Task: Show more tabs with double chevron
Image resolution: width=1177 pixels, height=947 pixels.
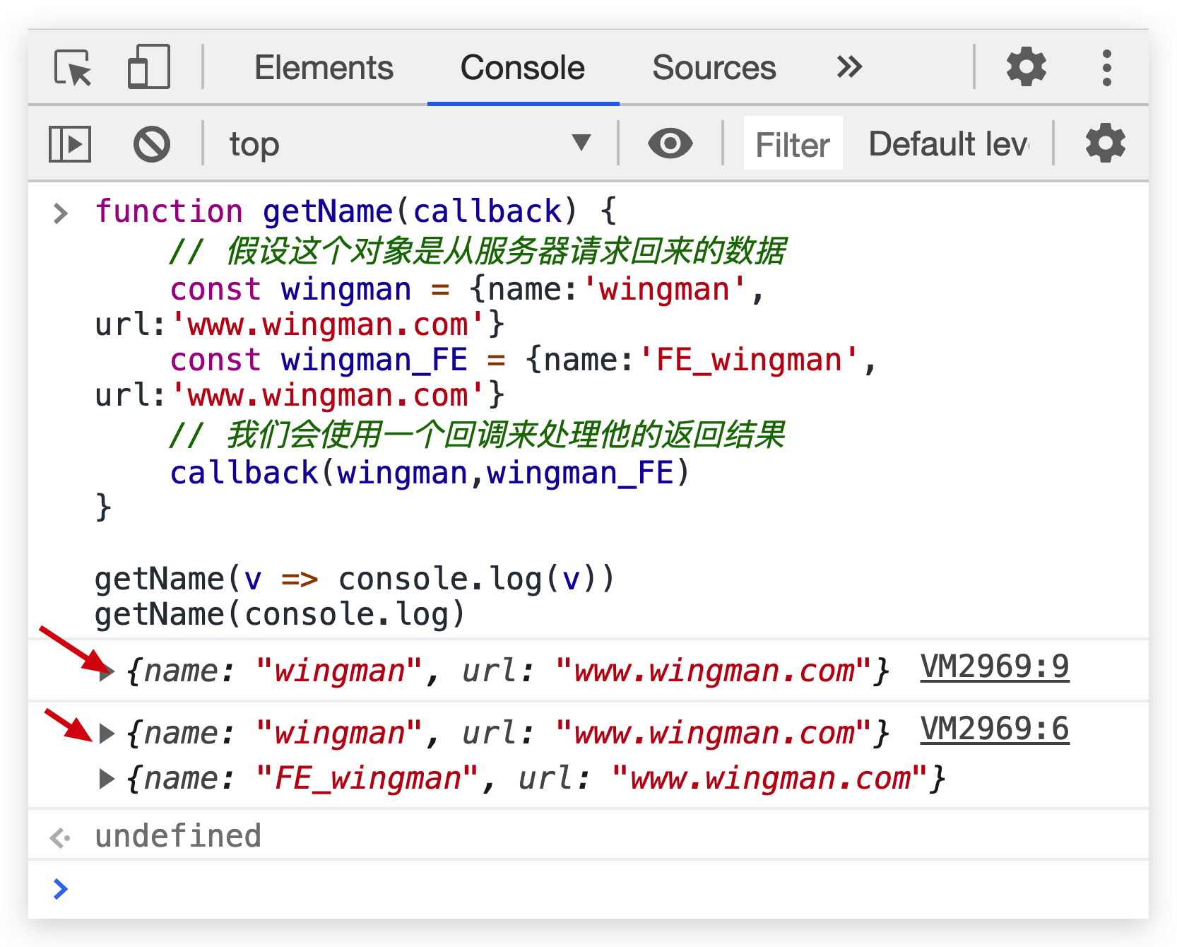Action: click(x=849, y=68)
